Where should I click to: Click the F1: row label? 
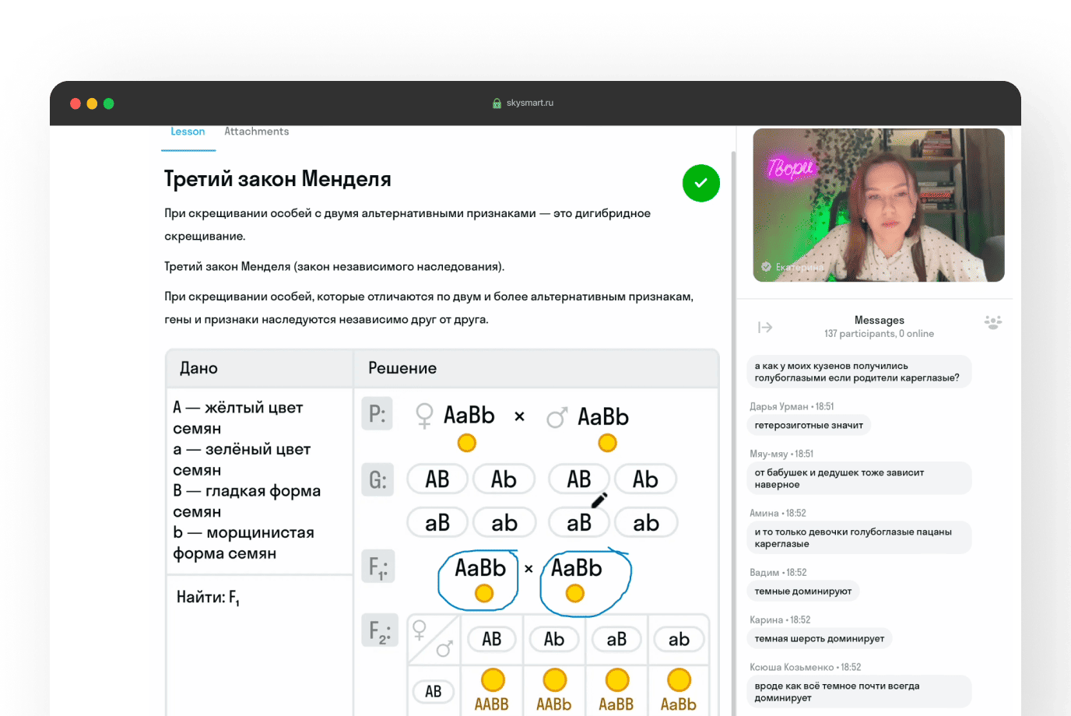click(x=378, y=567)
